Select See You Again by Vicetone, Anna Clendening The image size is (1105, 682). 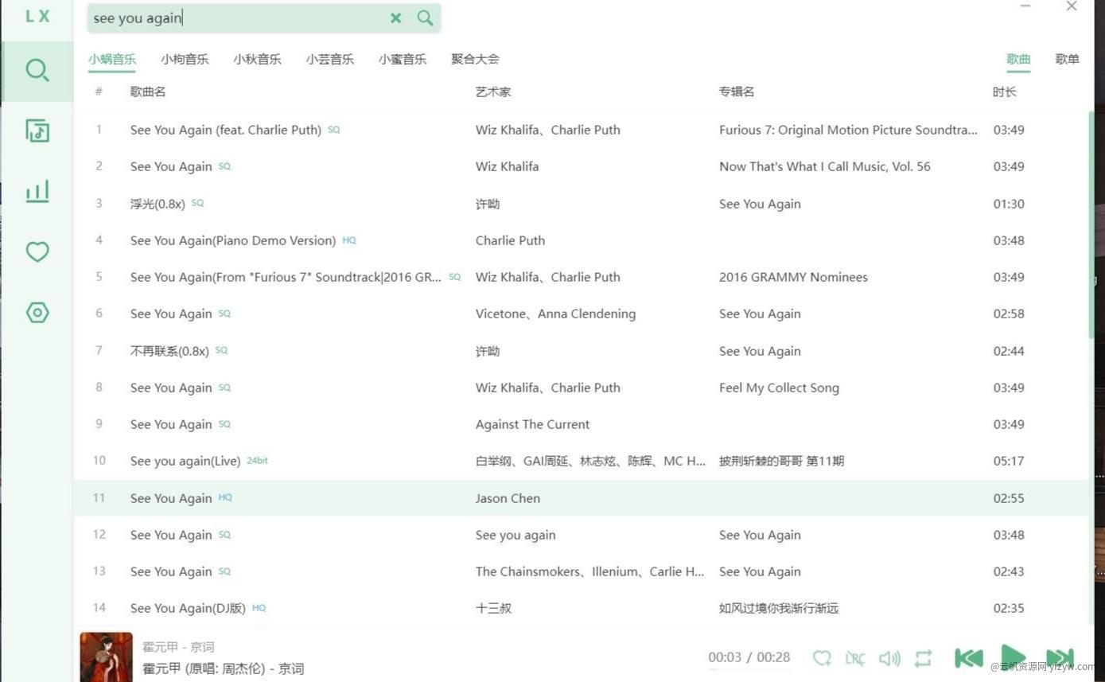pos(582,314)
